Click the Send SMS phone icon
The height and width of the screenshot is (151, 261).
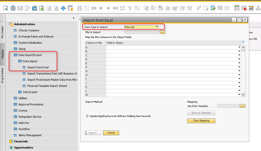(x=27, y=8)
